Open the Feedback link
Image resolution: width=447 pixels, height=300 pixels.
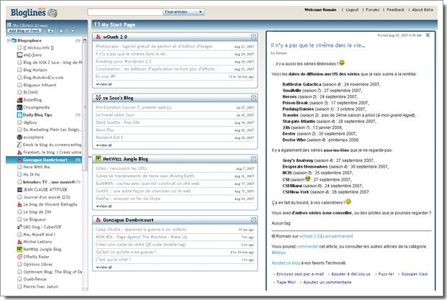pos(395,9)
